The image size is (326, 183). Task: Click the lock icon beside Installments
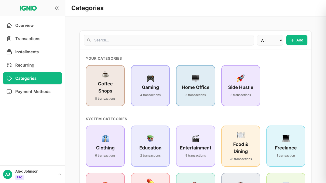(x=9, y=52)
